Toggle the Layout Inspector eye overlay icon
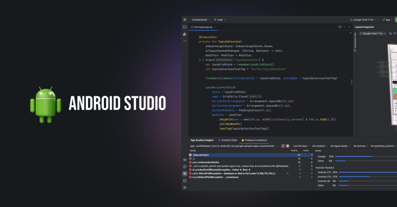The height and width of the screenshot is (207, 397). tap(390, 34)
